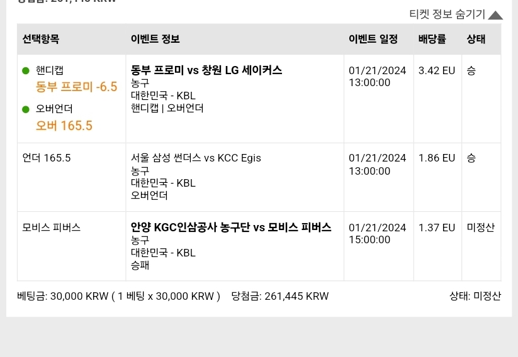This screenshot has width=518, height=357.
Task: Open the 오버 165.5 selection
Action: click(x=64, y=126)
